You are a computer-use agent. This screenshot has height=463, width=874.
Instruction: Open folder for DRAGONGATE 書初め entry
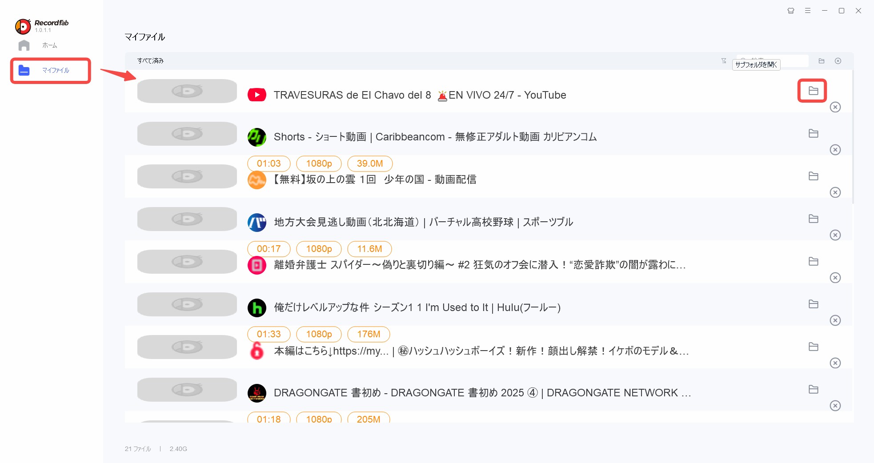[x=813, y=389]
